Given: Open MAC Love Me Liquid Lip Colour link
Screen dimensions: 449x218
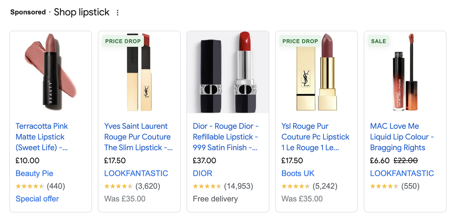Looking at the screenshot, I should 402,137.
